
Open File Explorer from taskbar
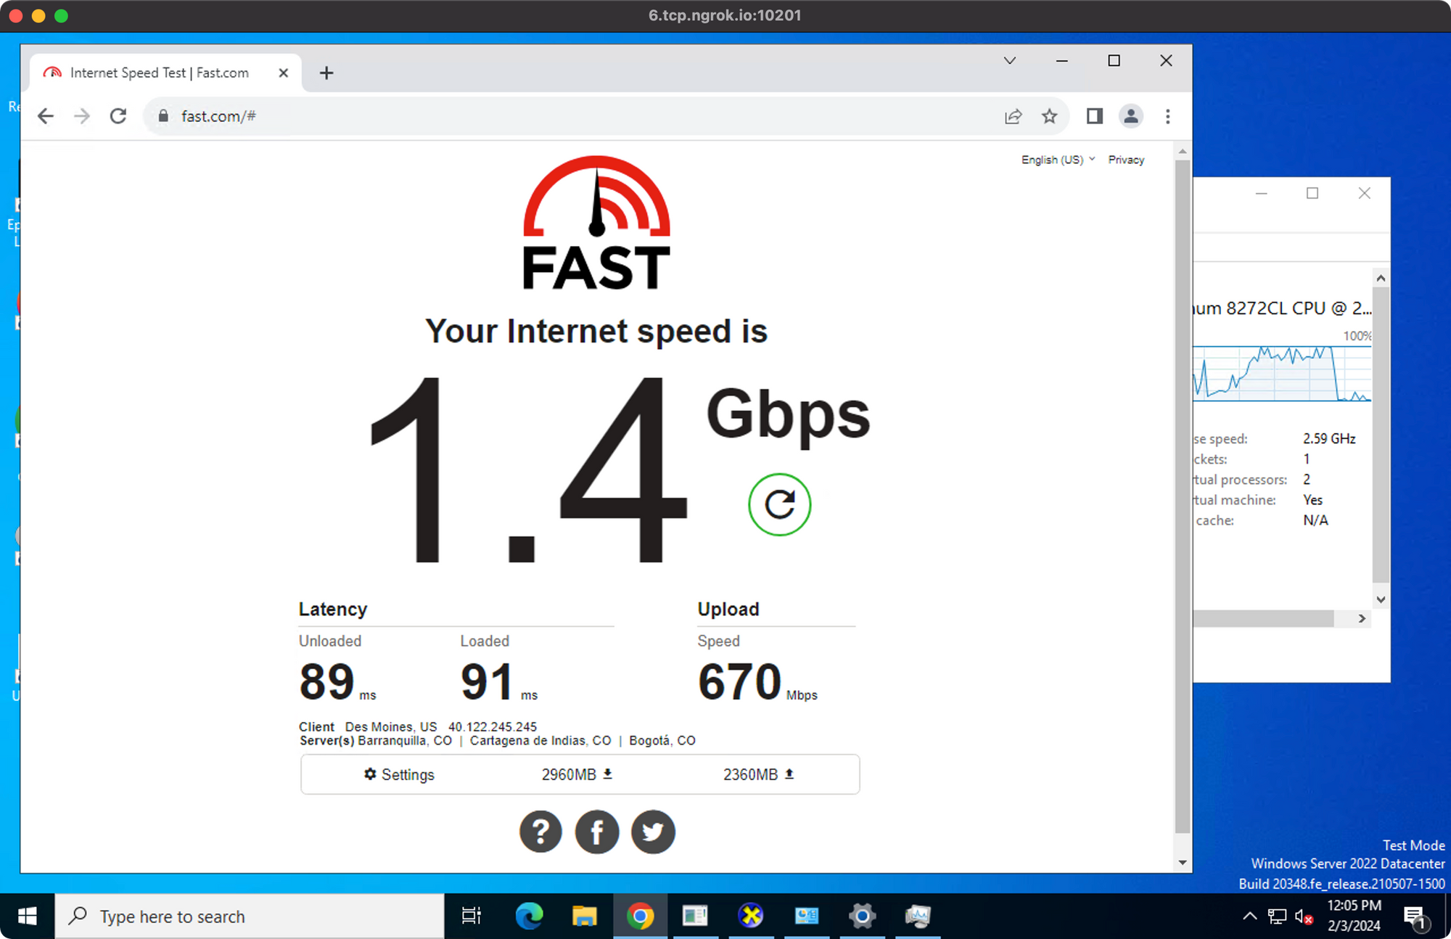[x=584, y=917]
